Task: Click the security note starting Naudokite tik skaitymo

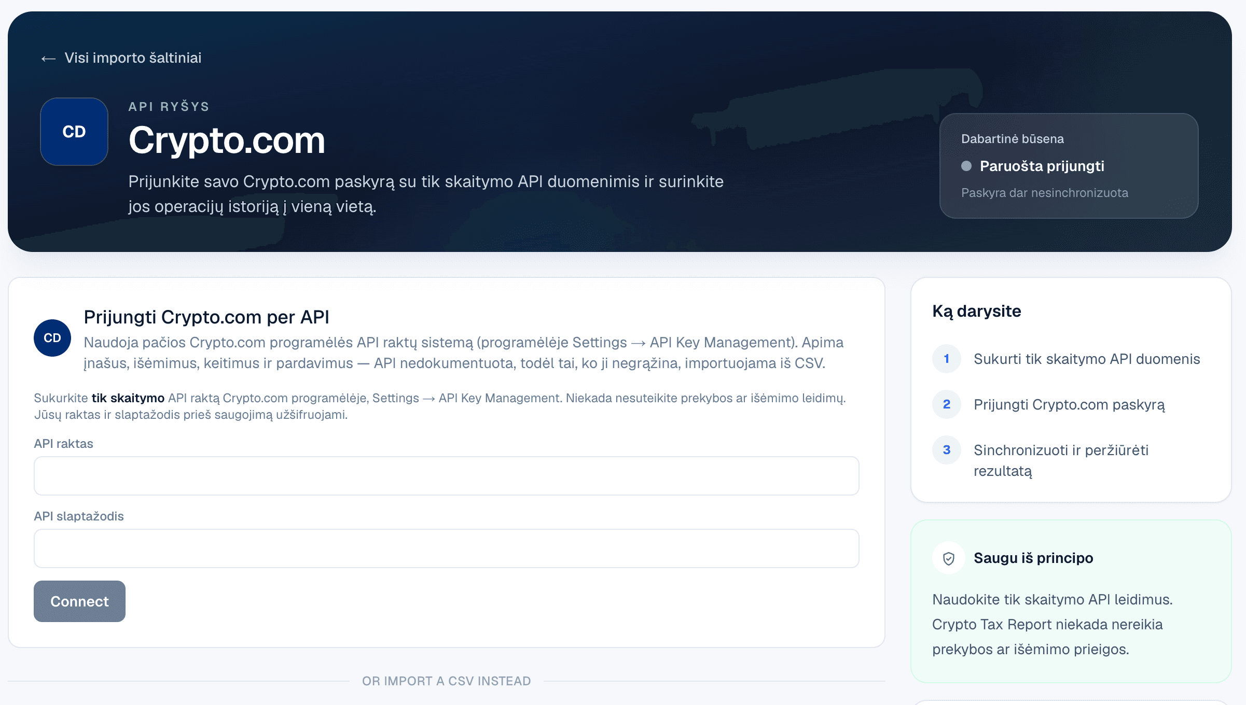Action: click(1053, 624)
